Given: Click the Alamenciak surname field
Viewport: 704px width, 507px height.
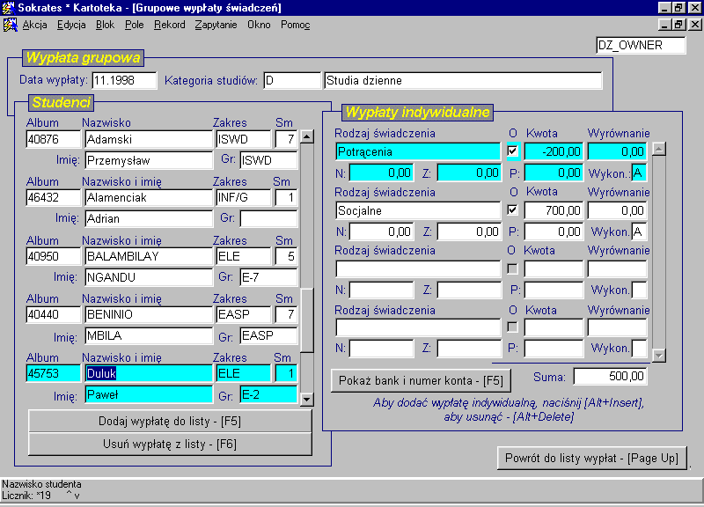Looking at the screenshot, I should [149, 197].
